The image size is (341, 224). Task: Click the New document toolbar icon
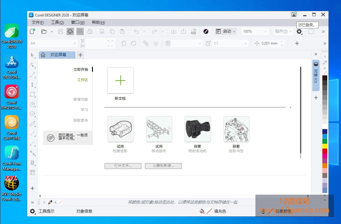(x=32, y=31)
